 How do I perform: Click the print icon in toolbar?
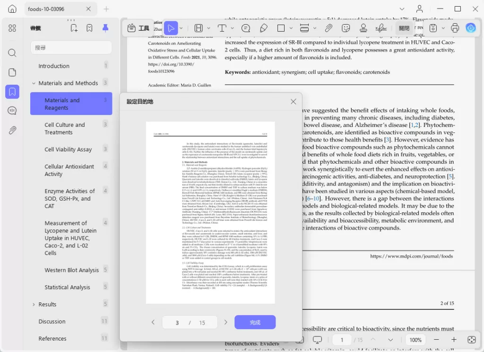pyautogui.click(x=455, y=28)
